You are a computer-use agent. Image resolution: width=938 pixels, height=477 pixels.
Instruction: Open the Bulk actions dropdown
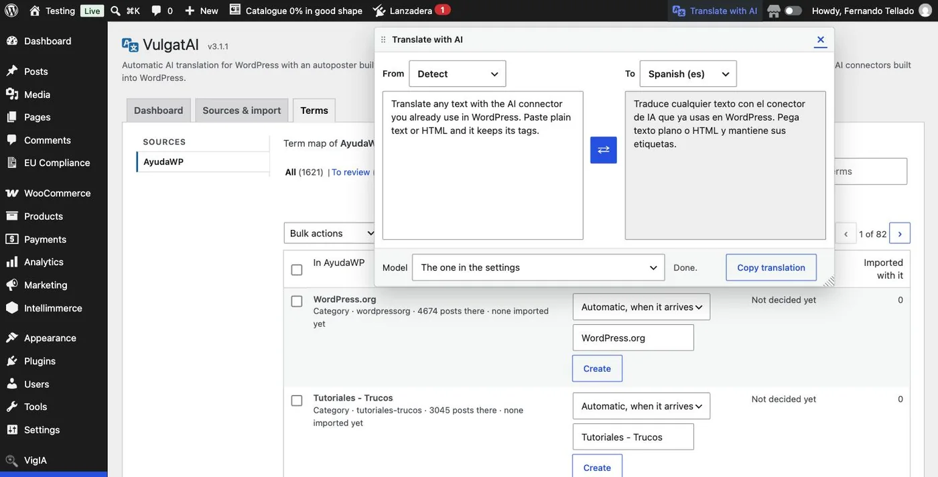(330, 233)
